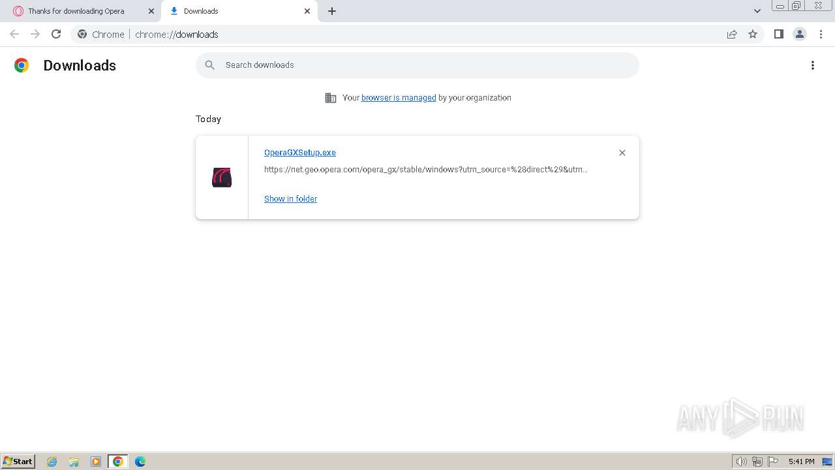Open the Chrome three-dot menu
The image size is (835, 470).
click(x=821, y=34)
